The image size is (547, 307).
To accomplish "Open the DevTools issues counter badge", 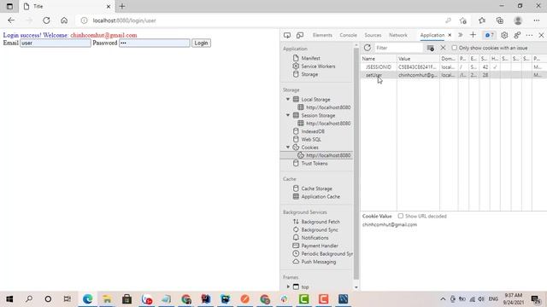I will [x=490, y=35].
